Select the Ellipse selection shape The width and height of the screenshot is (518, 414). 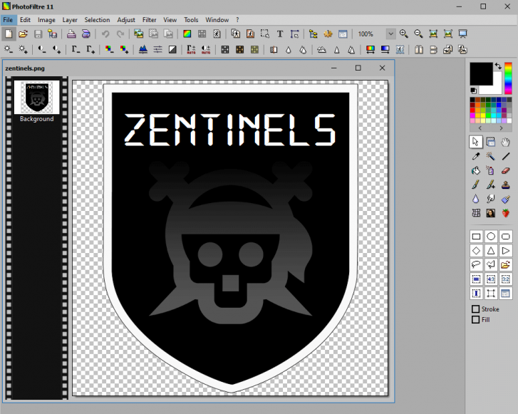click(x=491, y=237)
